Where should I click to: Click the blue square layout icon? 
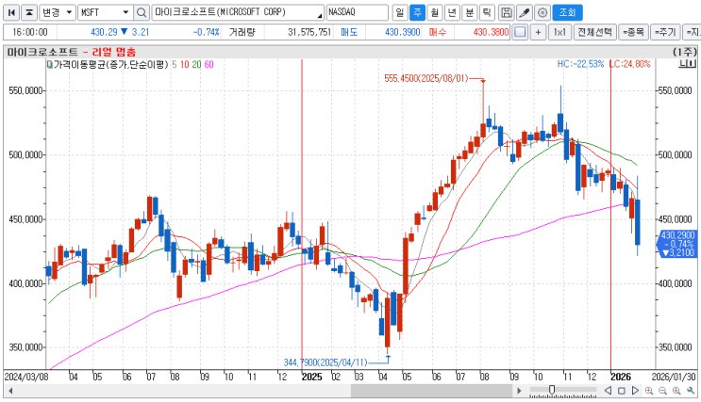520,32
